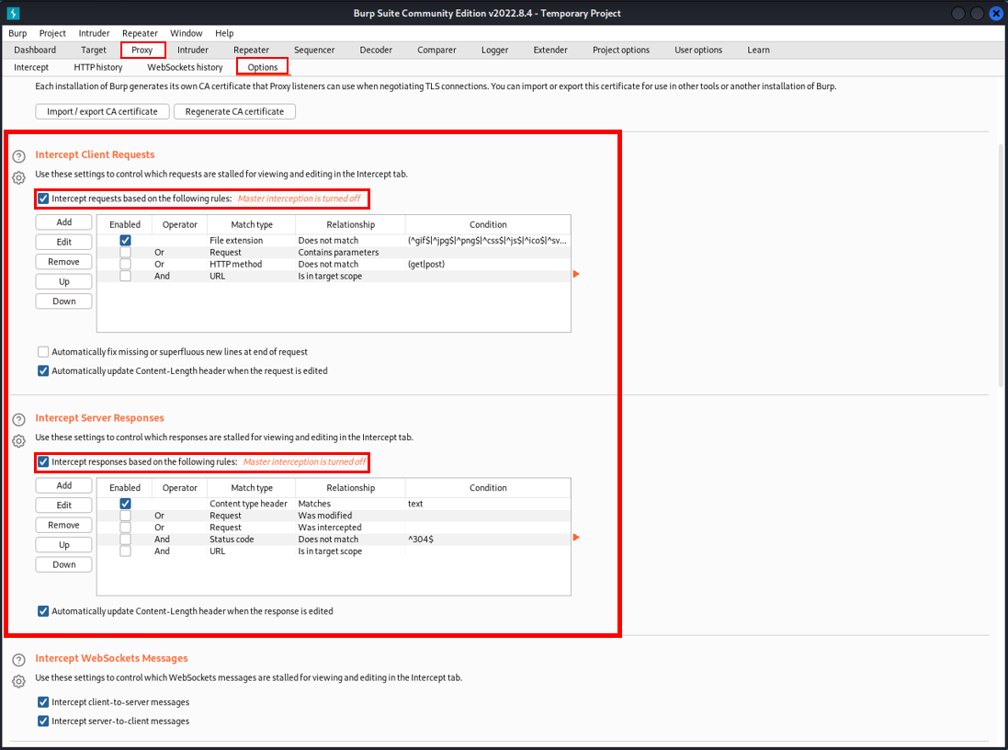Expand server responses rules table arrow
The width and height of the screenshot is (1008, 750).
(x=576, y=537)
